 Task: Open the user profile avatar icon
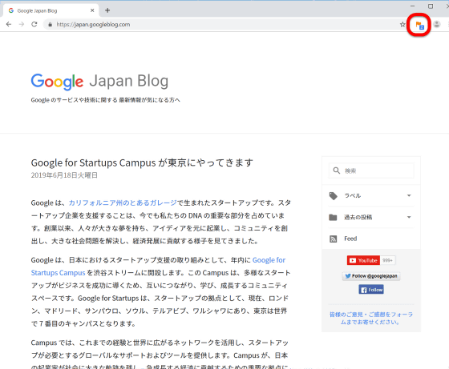click(437, 24)
